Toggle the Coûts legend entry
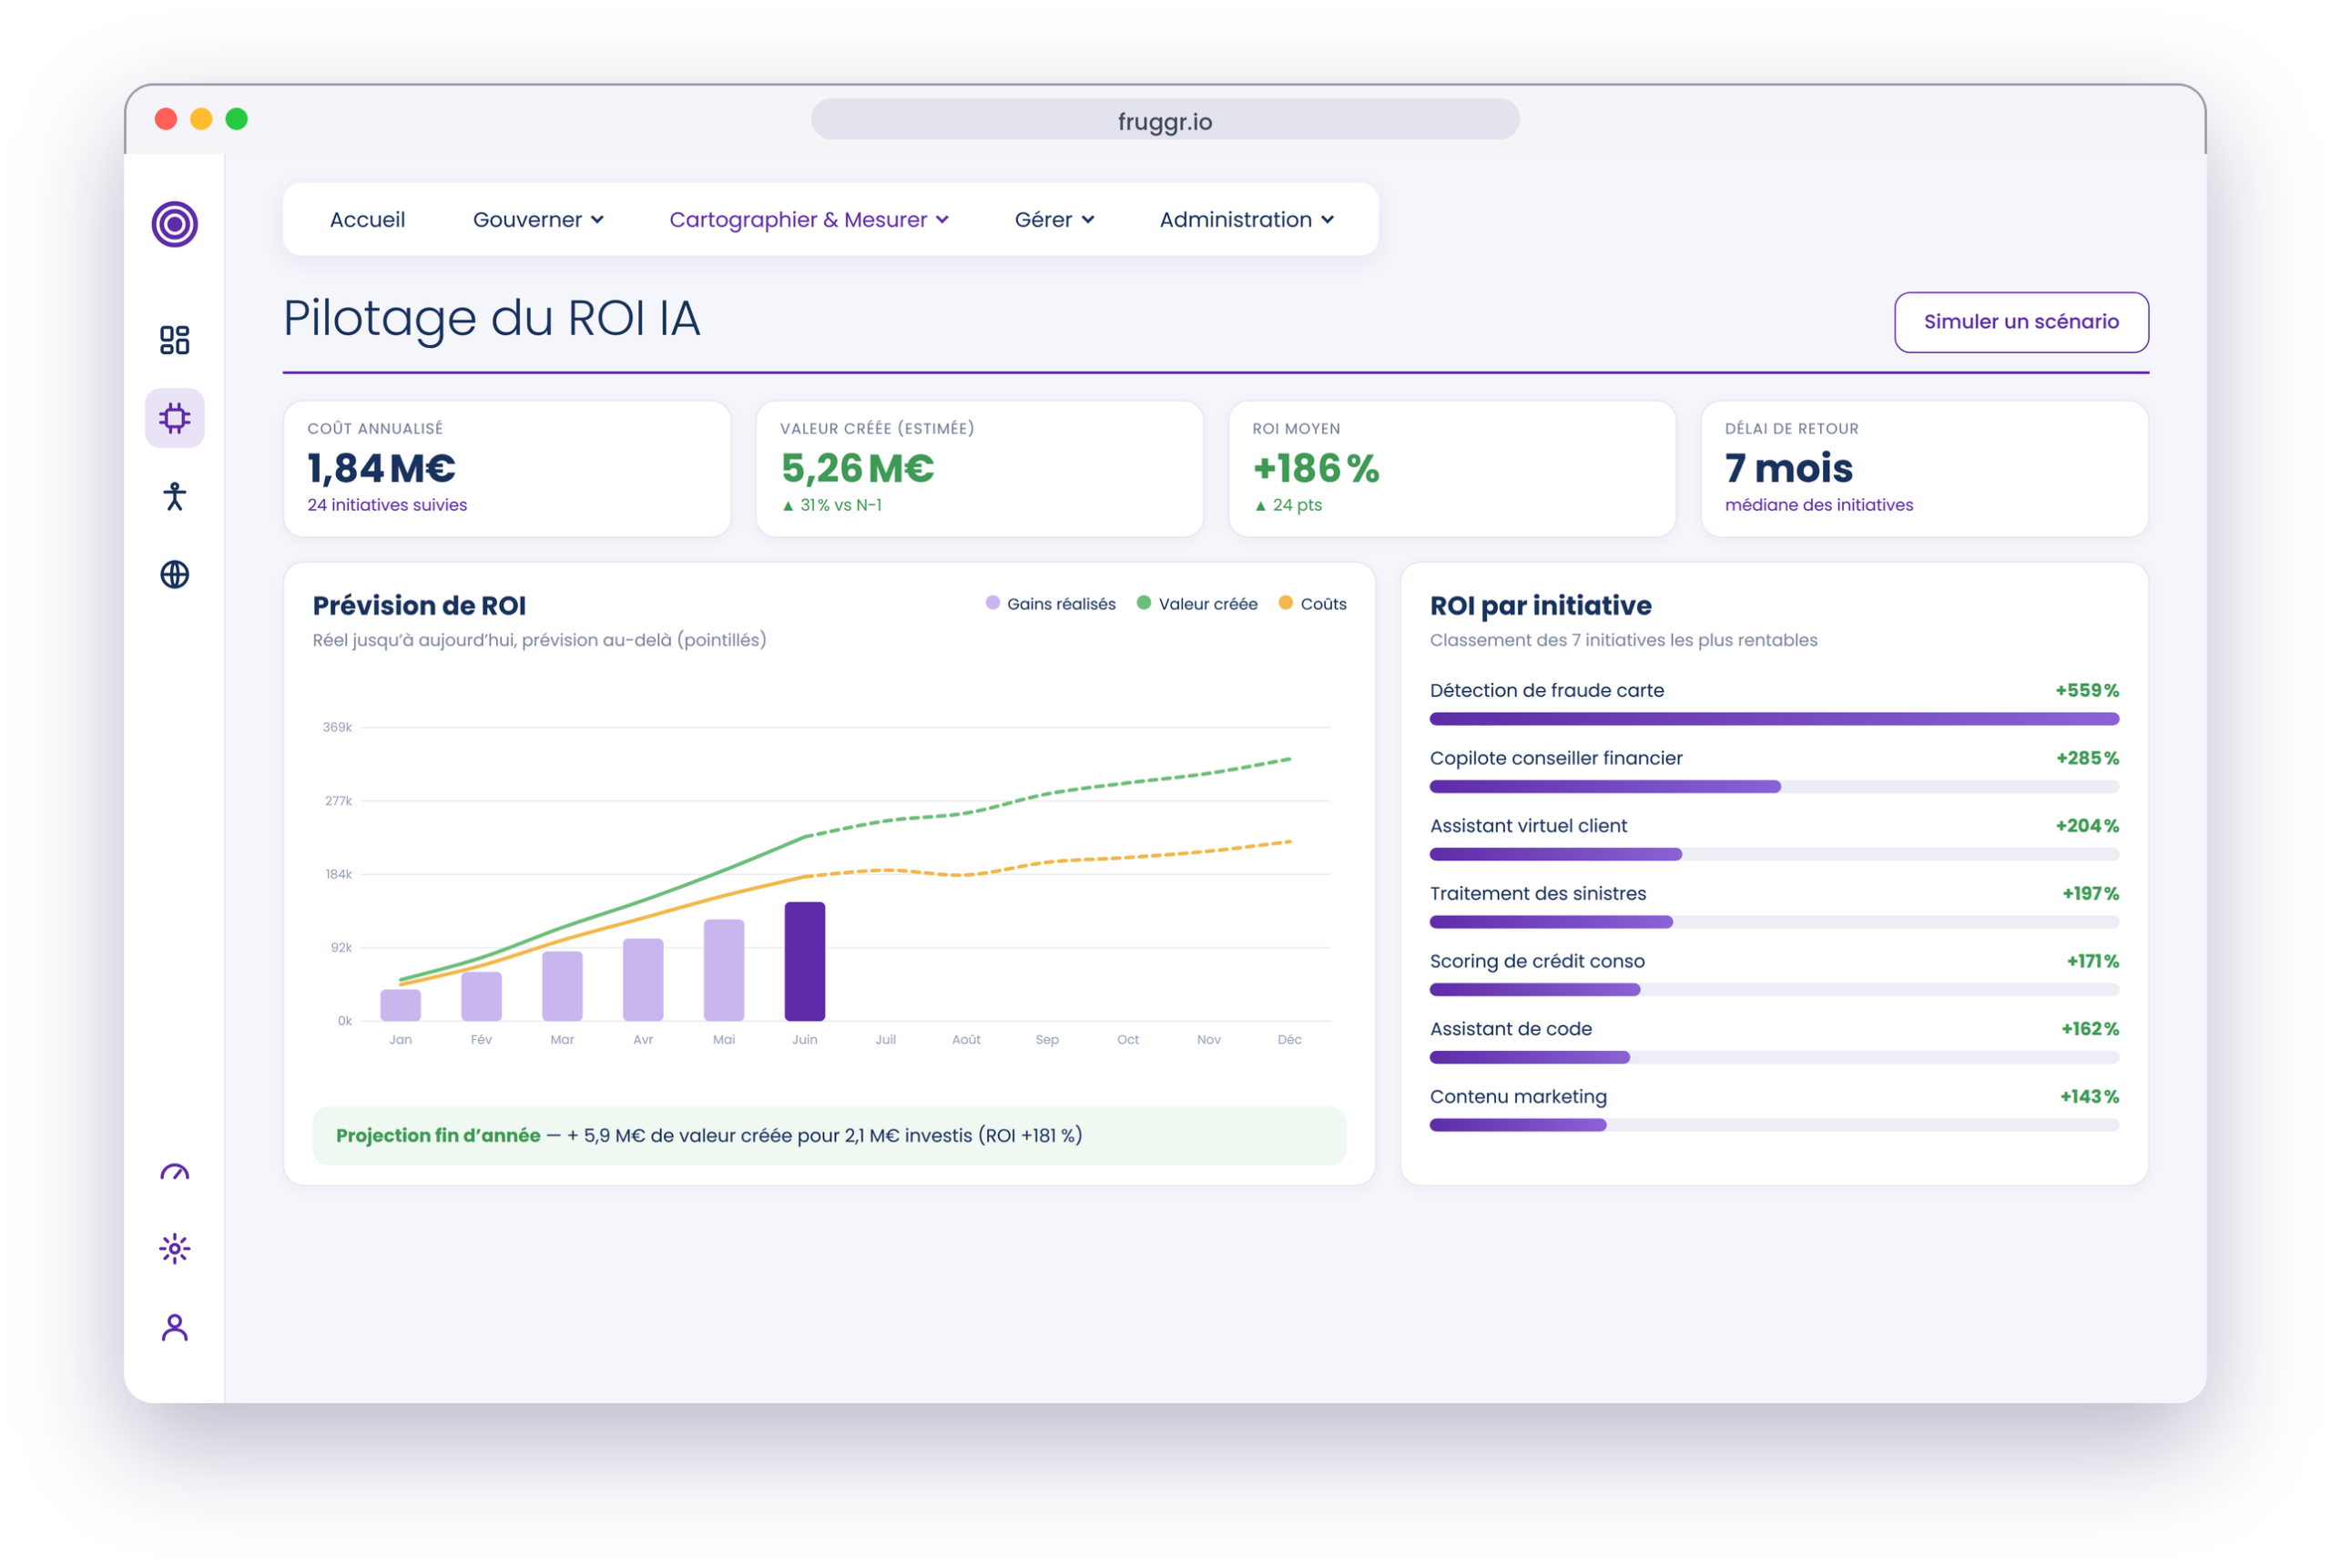 click(x=1312, y=604)
